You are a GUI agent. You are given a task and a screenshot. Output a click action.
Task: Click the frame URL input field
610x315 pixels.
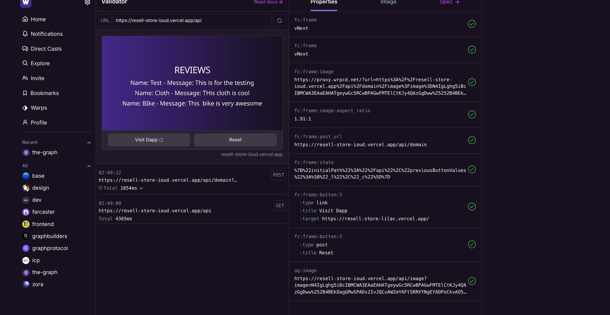coord(192,21)
